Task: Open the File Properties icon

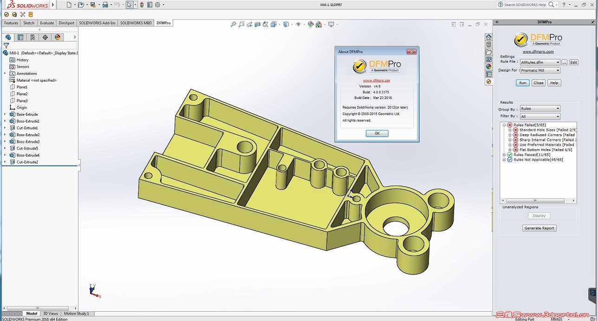Action: point(149,5)
